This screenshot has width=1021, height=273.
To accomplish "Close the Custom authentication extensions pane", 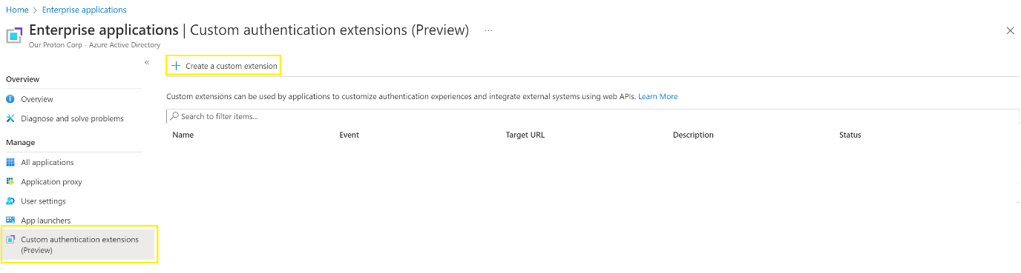I will [1010, 30].
